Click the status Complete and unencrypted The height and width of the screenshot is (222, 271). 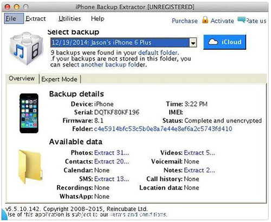(x=223, y=121)
